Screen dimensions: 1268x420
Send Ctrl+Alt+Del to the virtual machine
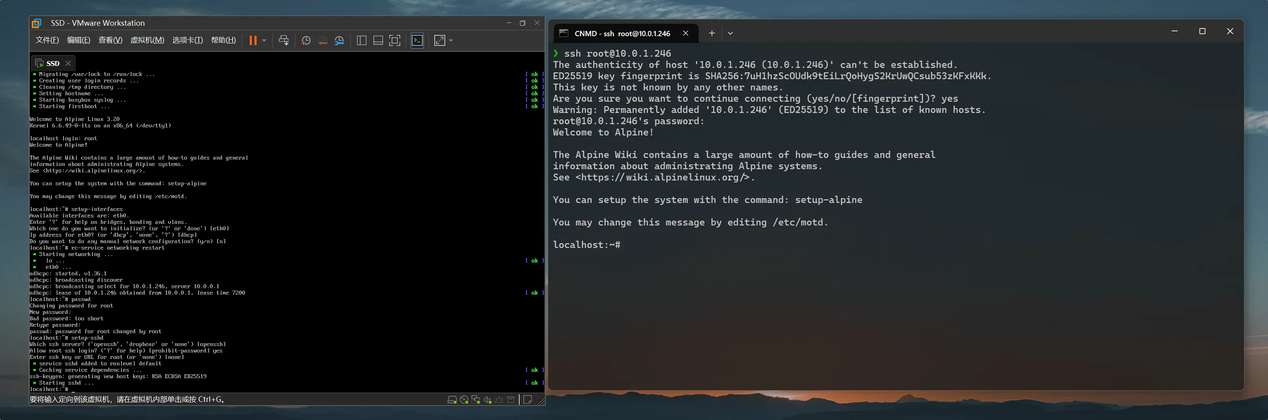284,40
